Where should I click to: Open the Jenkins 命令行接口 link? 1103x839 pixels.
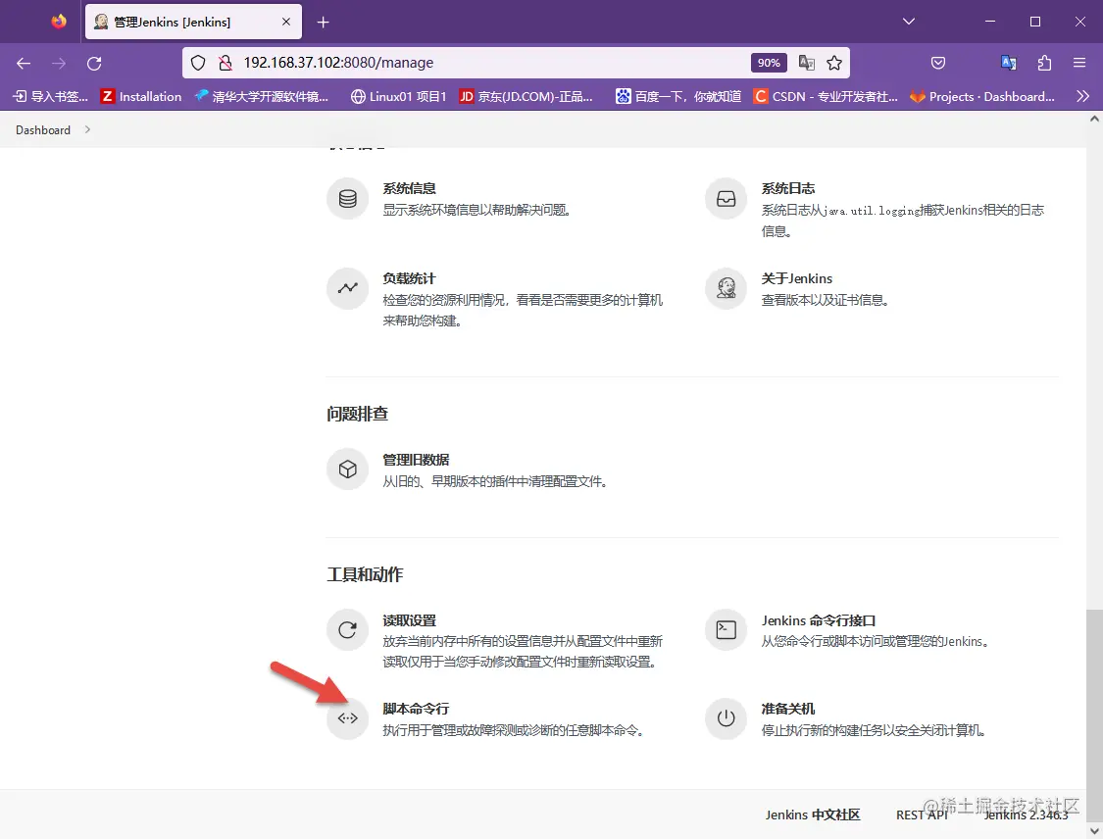(x=819, y=620)
